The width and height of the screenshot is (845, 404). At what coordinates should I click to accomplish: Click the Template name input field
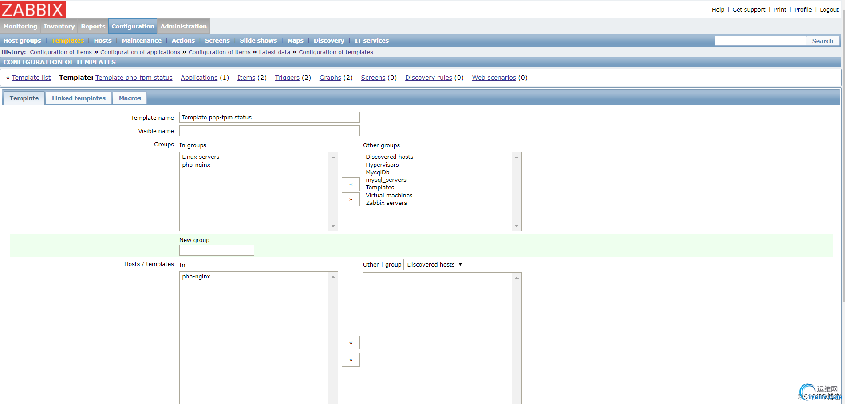click(x=269, y=118)
